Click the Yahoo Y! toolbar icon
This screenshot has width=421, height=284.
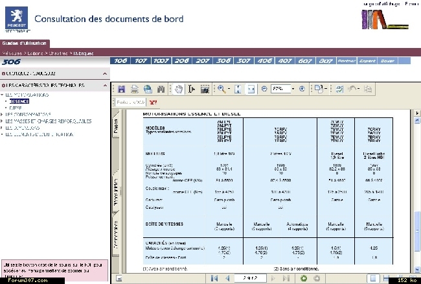coord(153,102)
